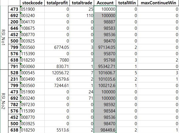179x133 pixels.
Task: Select row index cell 782
Action: point(14,104)
